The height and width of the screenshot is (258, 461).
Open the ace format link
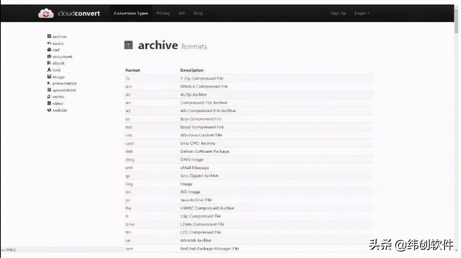(x=129, y=87)
